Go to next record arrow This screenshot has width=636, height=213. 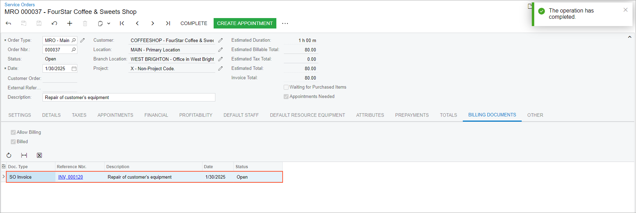coord(153,23)
